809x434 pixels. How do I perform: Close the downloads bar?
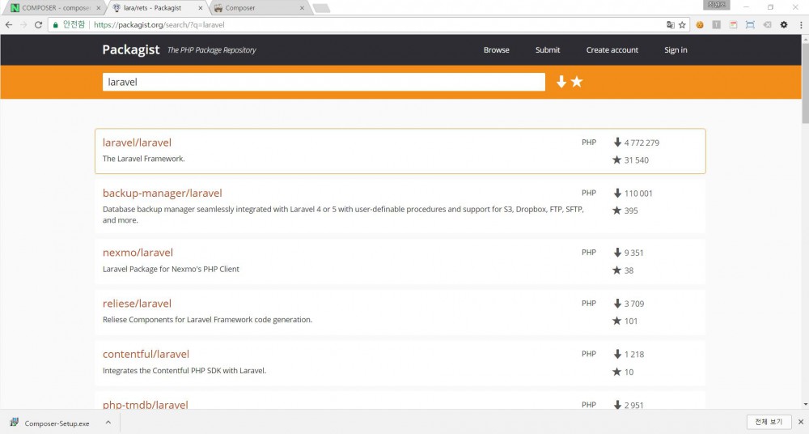(x=801, y=422)
